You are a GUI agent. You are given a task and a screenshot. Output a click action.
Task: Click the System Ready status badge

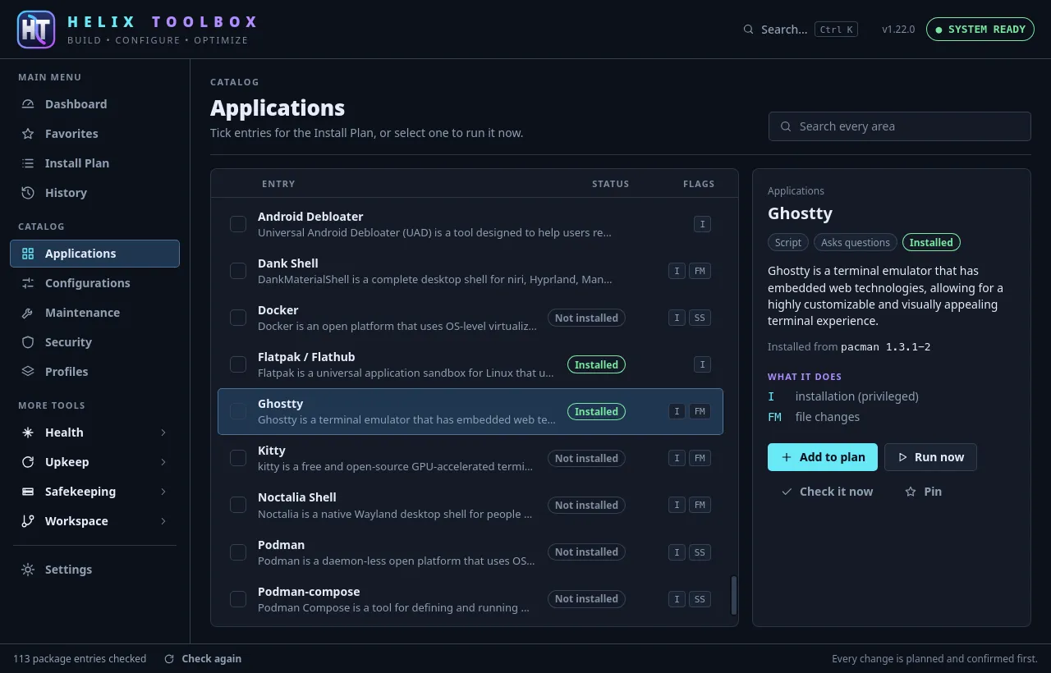[980, 30]
